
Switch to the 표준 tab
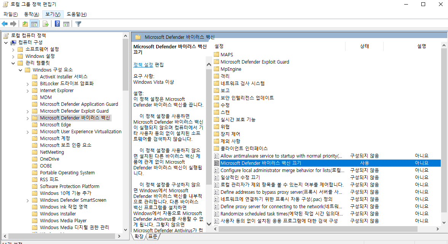point(153,236)
